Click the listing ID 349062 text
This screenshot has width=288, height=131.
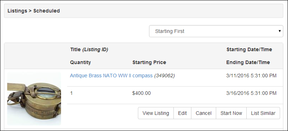click(x=164, y=76)
